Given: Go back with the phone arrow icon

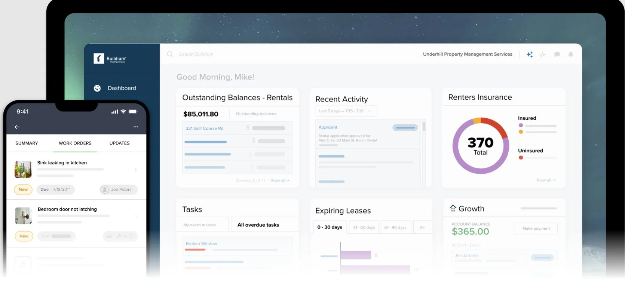Looking at the screenshot, I should 17,127.
